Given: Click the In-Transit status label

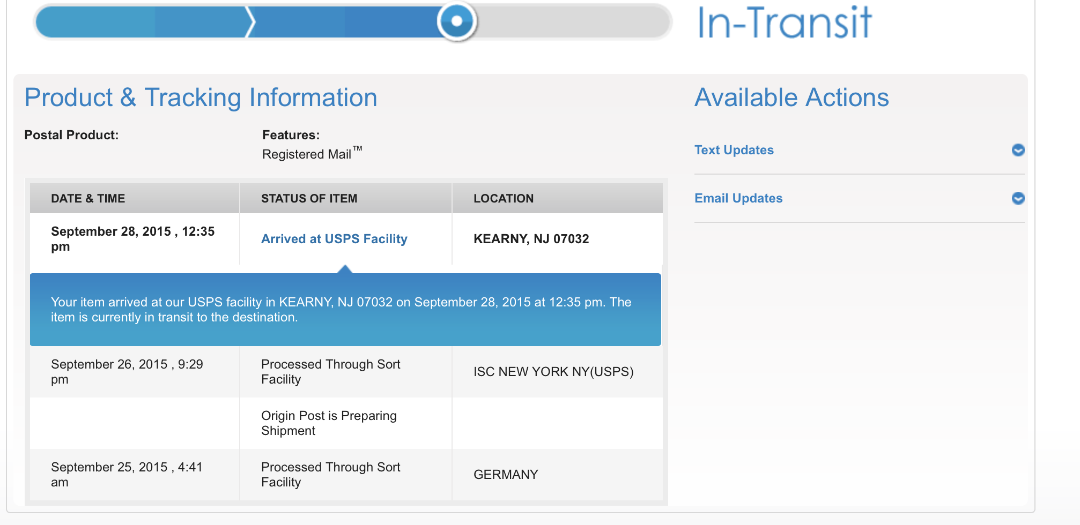Looking at the screenshot, I should [x=785, y=22].
